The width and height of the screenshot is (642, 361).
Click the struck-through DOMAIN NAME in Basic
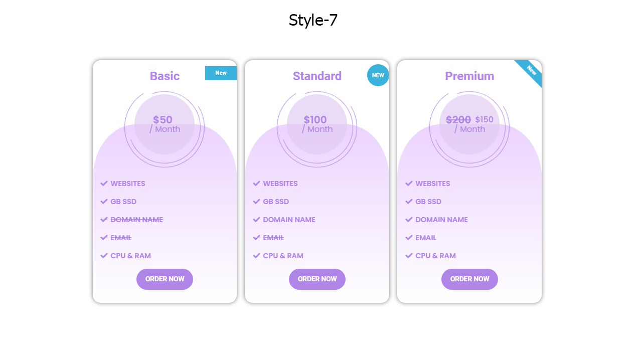click(136, 220)
